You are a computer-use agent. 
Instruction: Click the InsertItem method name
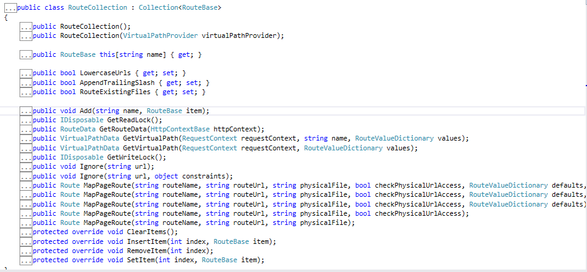(147, 241)
